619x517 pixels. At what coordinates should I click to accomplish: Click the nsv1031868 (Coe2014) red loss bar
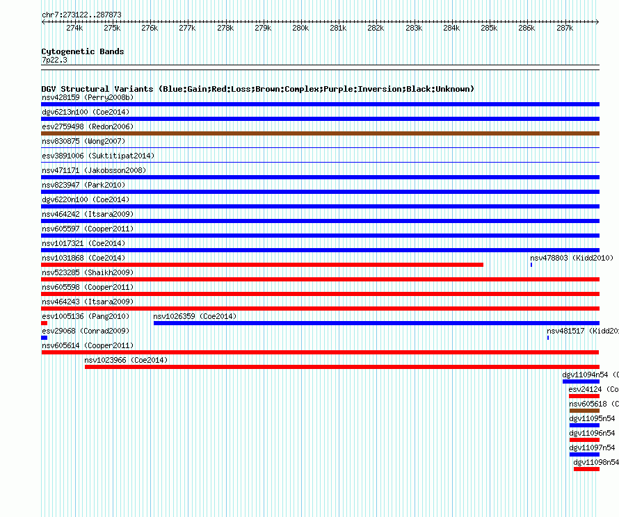262,265
